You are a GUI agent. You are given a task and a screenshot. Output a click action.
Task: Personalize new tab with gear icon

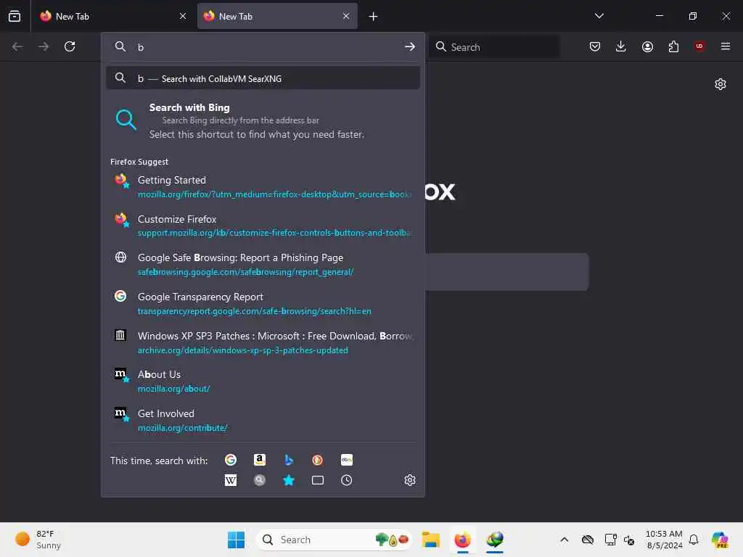point(721,84)
